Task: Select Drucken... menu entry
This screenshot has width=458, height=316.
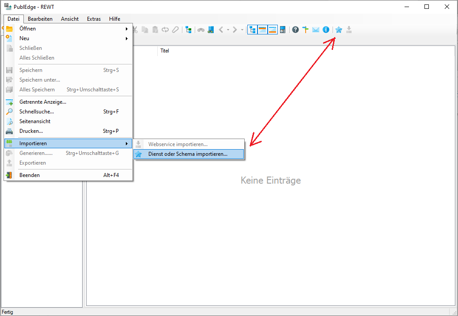Action: pos(31,131)
